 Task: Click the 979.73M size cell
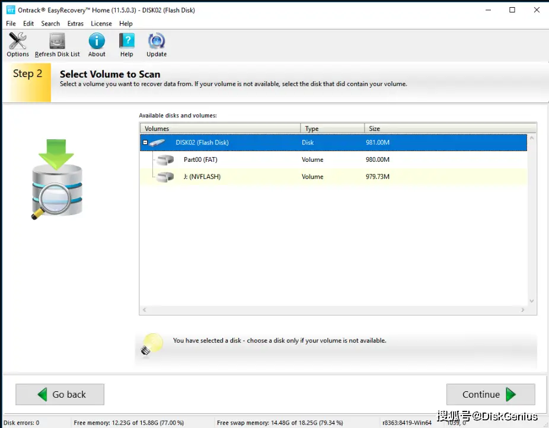[378, 177]
